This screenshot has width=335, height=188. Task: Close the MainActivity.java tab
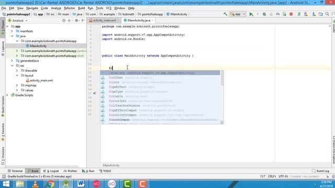point(152,20)
